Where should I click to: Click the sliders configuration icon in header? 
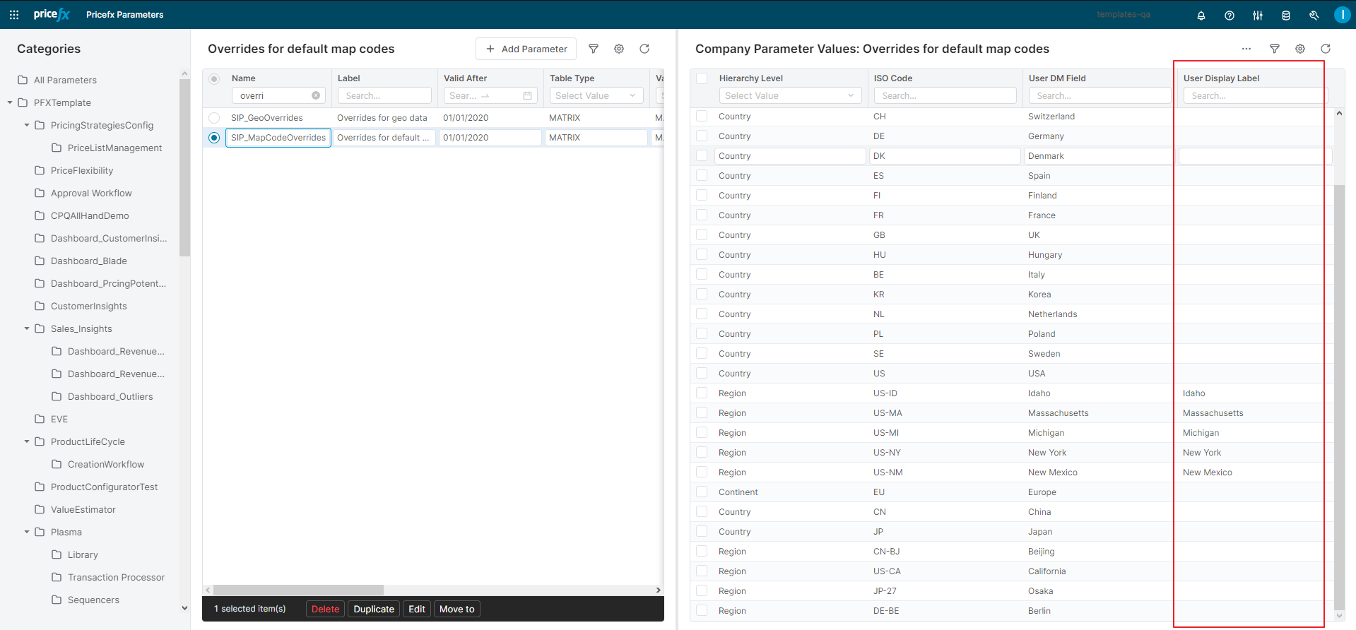click(1257, 16)
